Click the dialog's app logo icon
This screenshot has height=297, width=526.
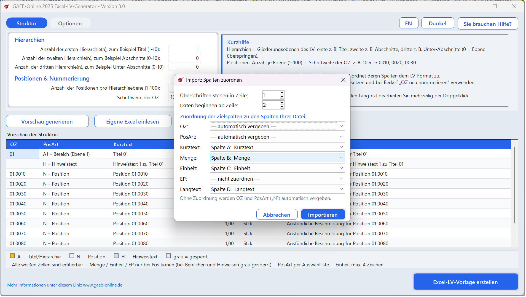click(x=181, y=80)
